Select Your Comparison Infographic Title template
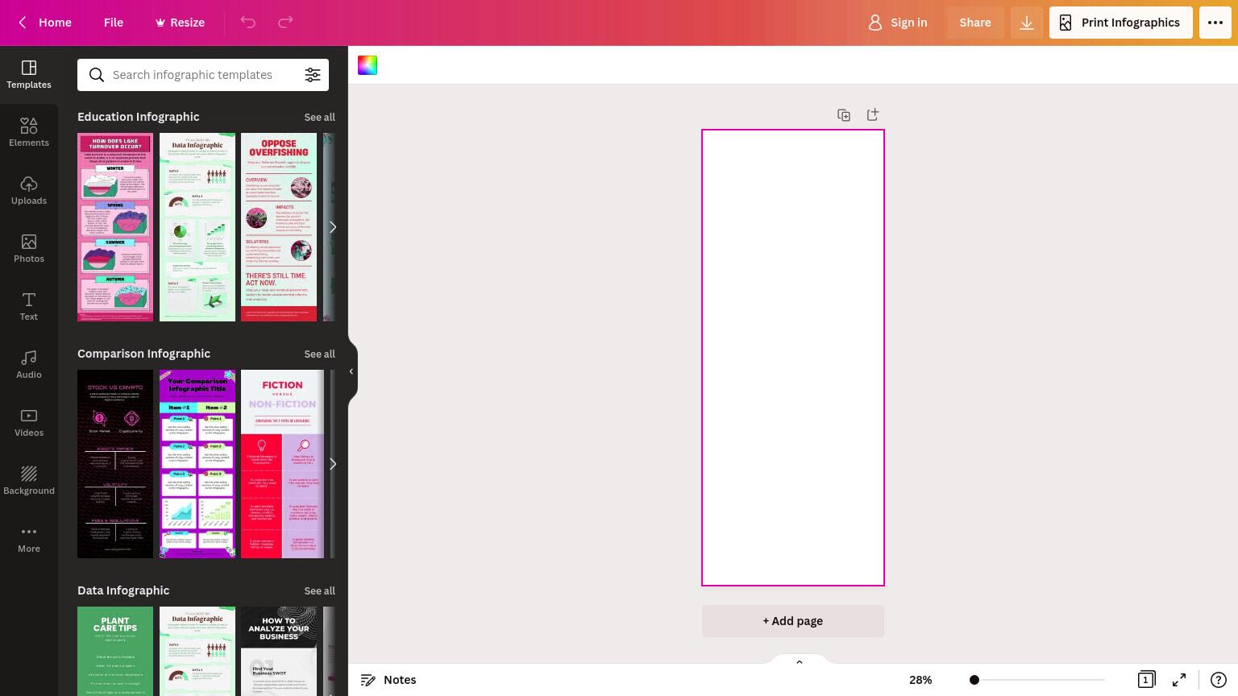The width and height of the screenshot is (1238, 696). point(197,464)
